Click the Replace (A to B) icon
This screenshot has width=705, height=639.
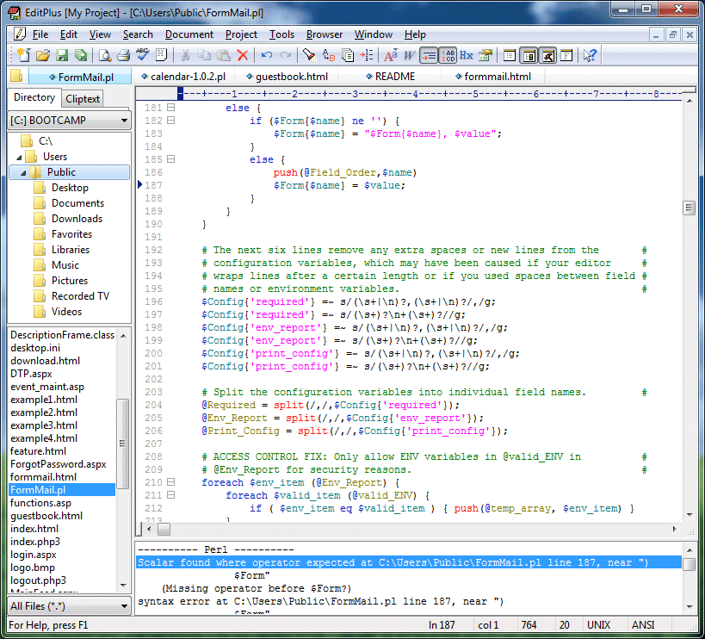coord(328,55)
